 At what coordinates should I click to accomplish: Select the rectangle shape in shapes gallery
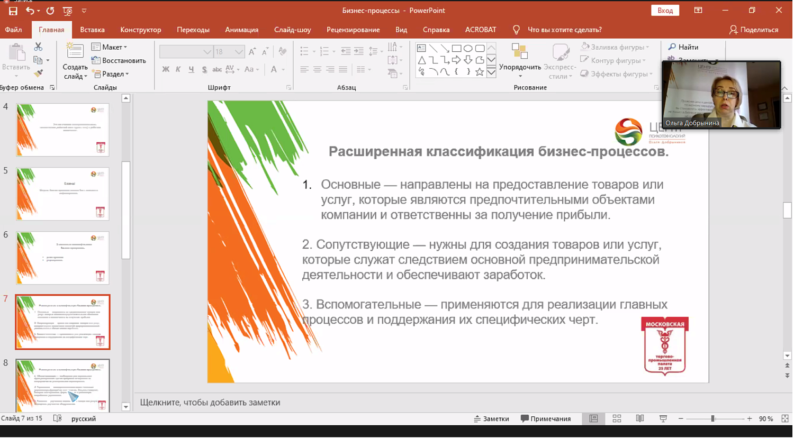[x=456, y=48]
